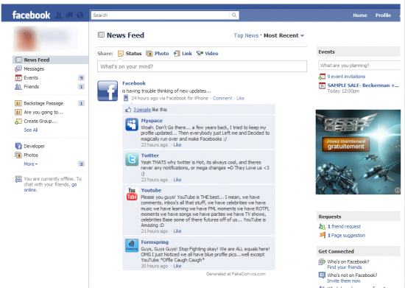Click the SAMPLE SALE event calendar icon
Viewport: 405px width, 288px height.
(x=322, y=85)
